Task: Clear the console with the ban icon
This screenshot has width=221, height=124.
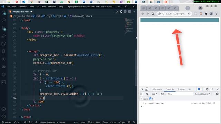Action: tap(147, 94)
